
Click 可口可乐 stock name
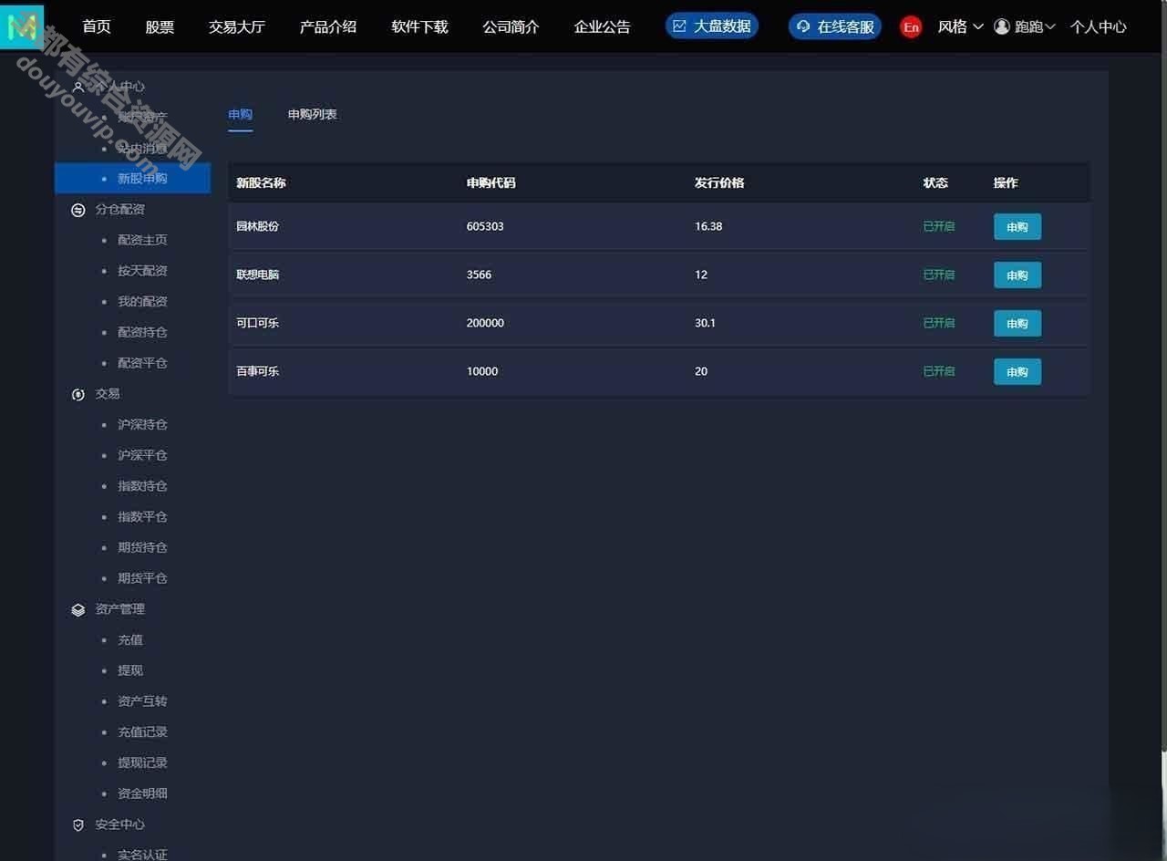(258, 323)
